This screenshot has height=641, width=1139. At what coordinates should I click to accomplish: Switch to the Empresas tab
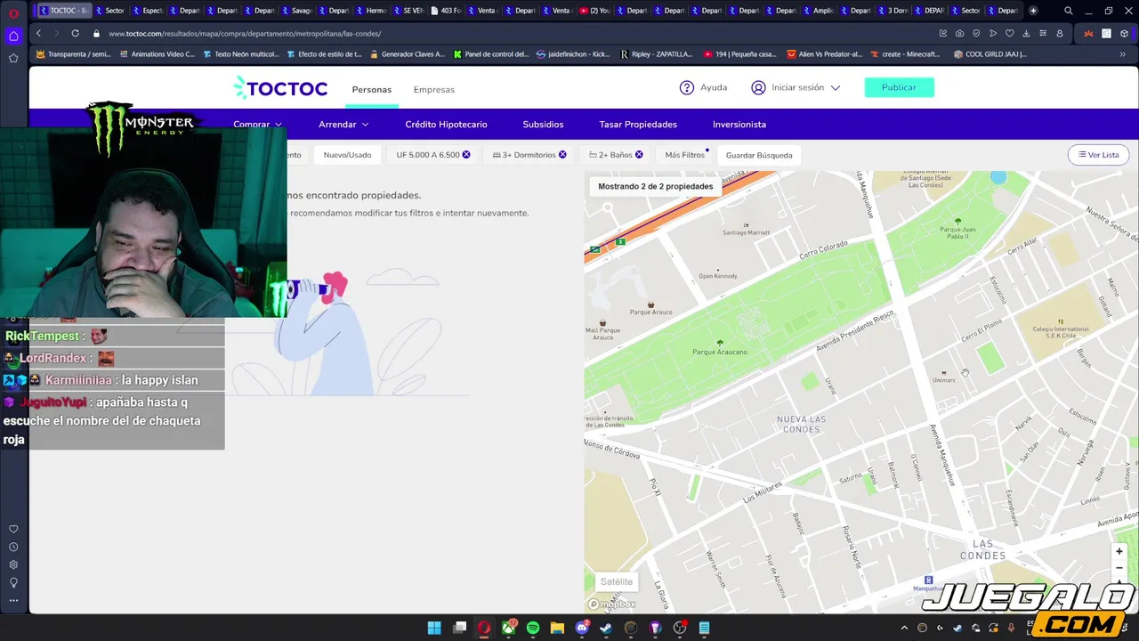434,90
